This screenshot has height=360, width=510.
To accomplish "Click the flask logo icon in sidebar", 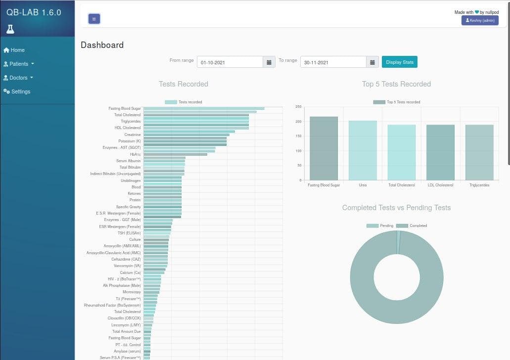I will point(10,29).
